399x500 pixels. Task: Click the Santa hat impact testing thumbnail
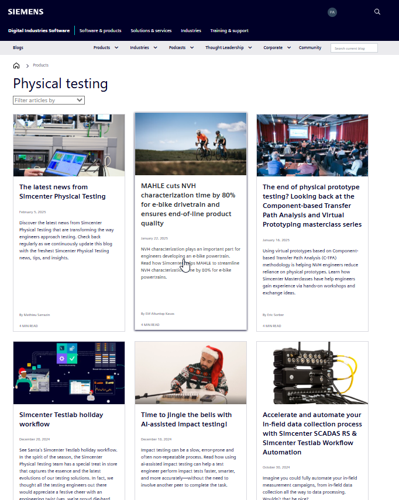[x=191, y=373]
